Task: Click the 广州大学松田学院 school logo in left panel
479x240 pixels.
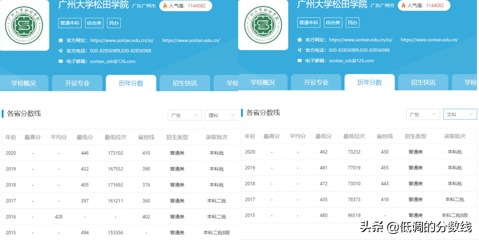Action: click(24, 25)
